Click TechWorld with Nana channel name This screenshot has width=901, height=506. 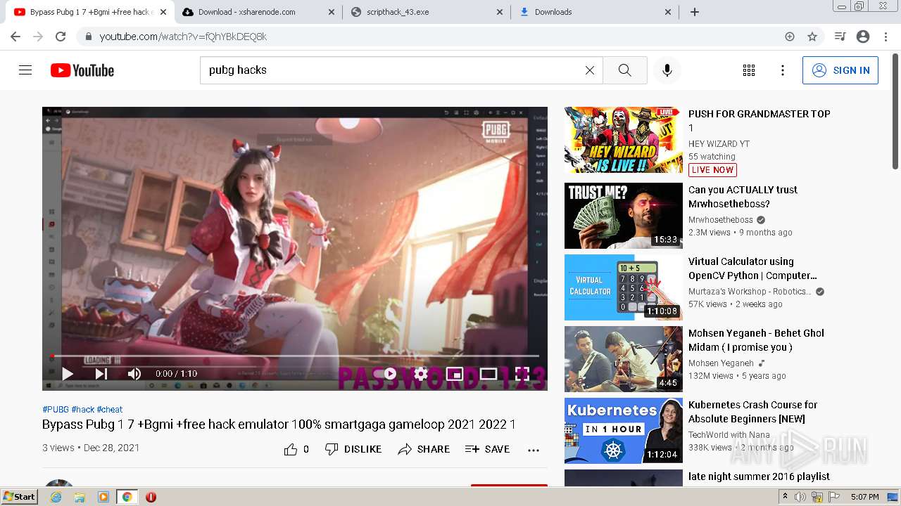(x=729, y=435)
